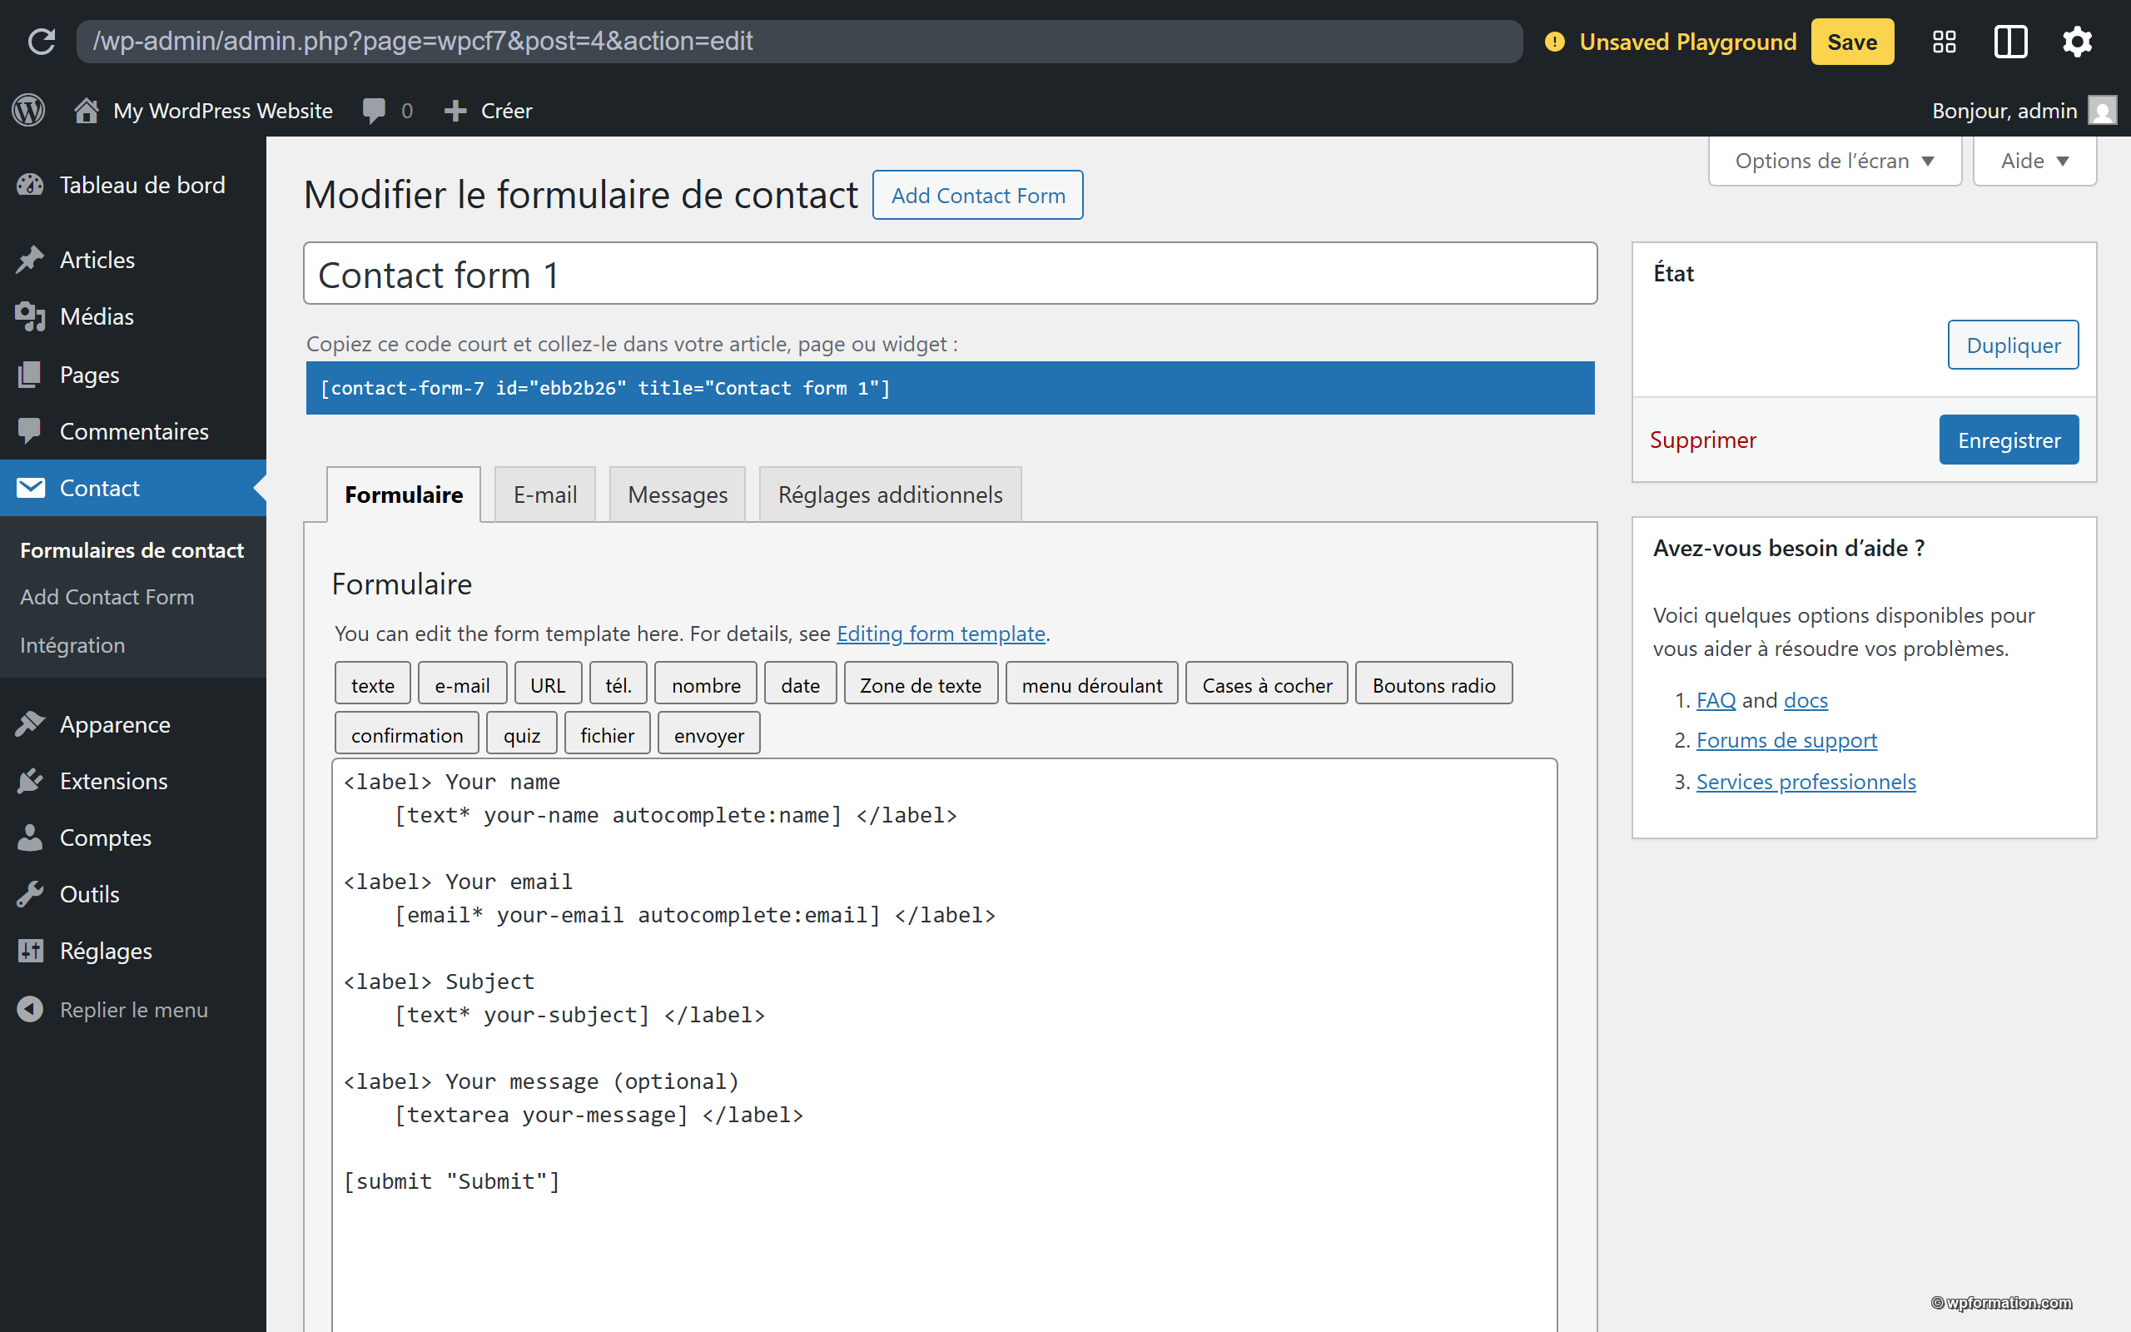The image size is (2131, 1332).
Task: Toggle the split panel layout icon
Action: coord(2010,42)
